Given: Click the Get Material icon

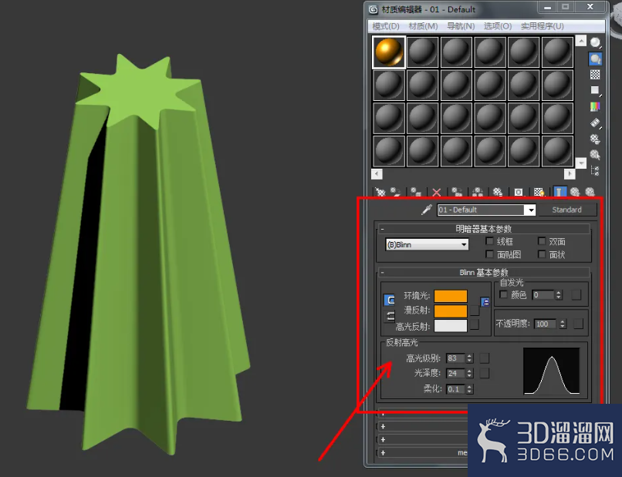Looking at the screenshot, I should [x=380, y=192].
